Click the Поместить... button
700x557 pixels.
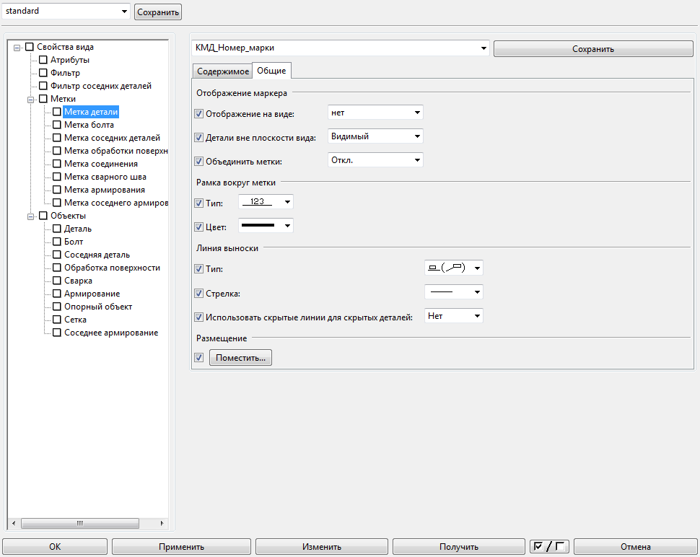pos(240,358)
